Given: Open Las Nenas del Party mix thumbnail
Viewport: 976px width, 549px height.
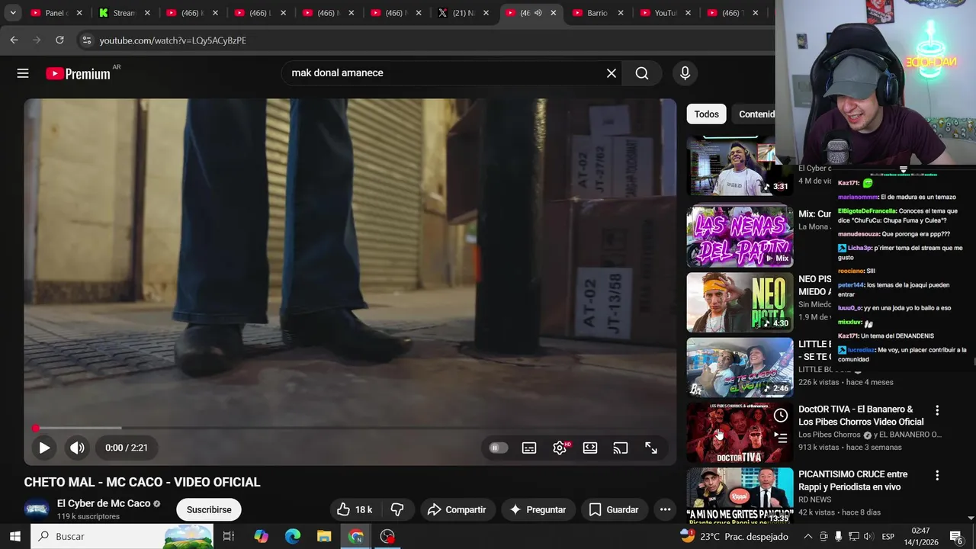Looking at the screenshot, I should (740, 236).
